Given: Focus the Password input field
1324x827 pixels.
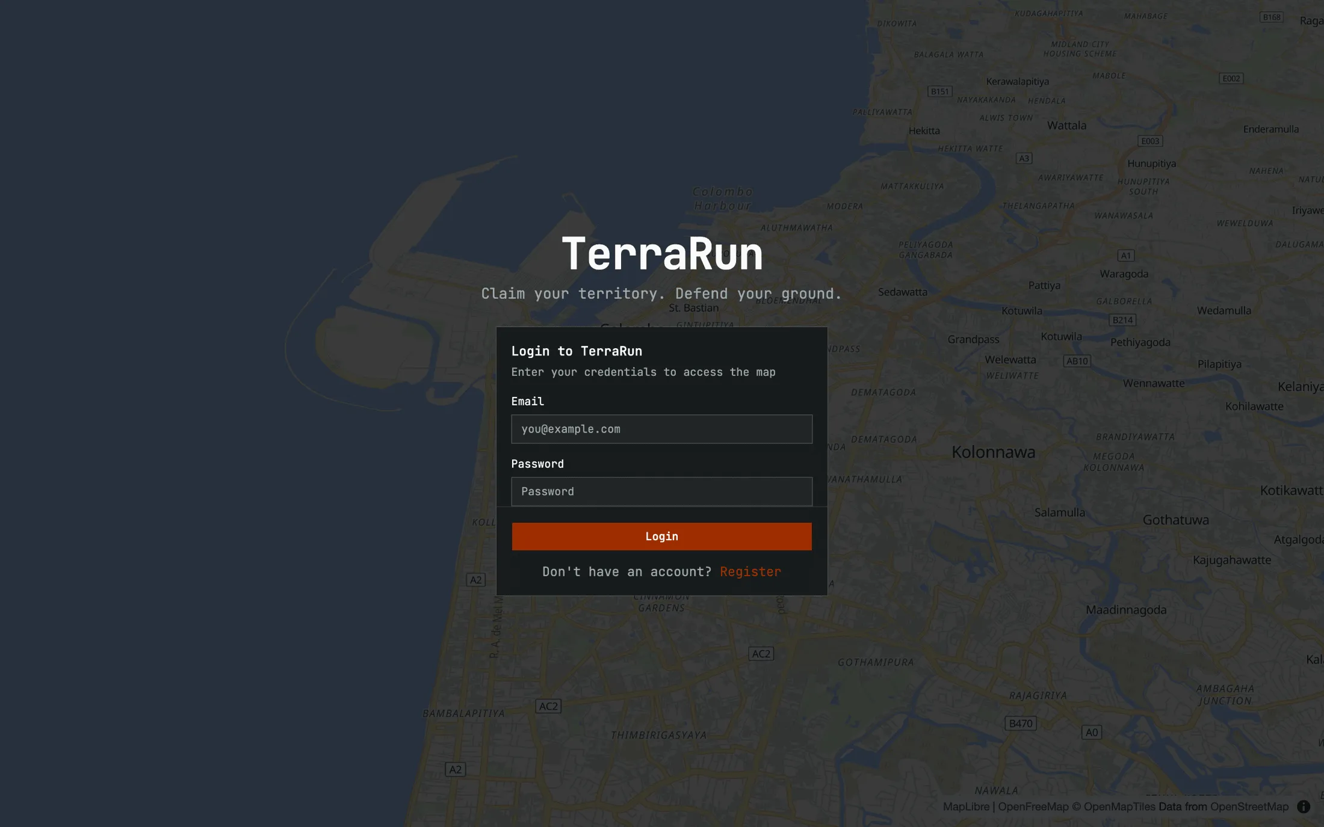Looking at the screenshot, I should click(661, 491).
